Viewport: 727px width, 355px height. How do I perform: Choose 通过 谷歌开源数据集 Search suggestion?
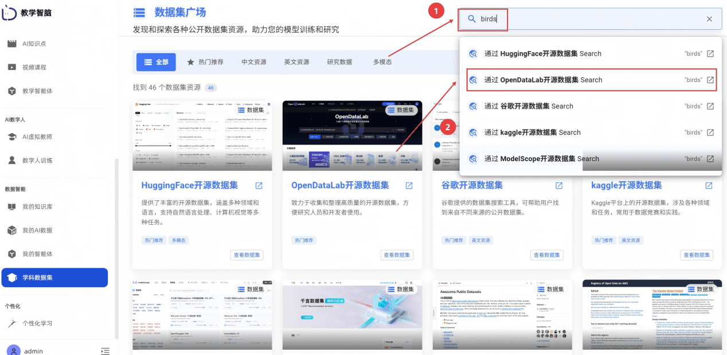point(591,106)
